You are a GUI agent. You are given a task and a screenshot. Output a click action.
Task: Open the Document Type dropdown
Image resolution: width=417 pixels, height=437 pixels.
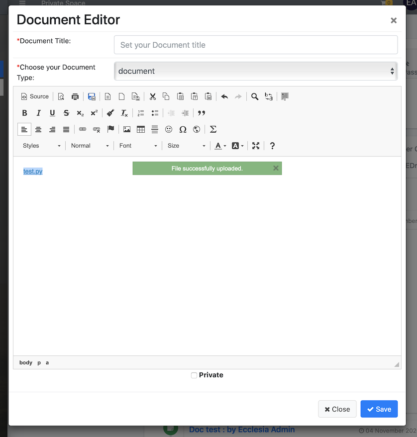click(256, 71)
